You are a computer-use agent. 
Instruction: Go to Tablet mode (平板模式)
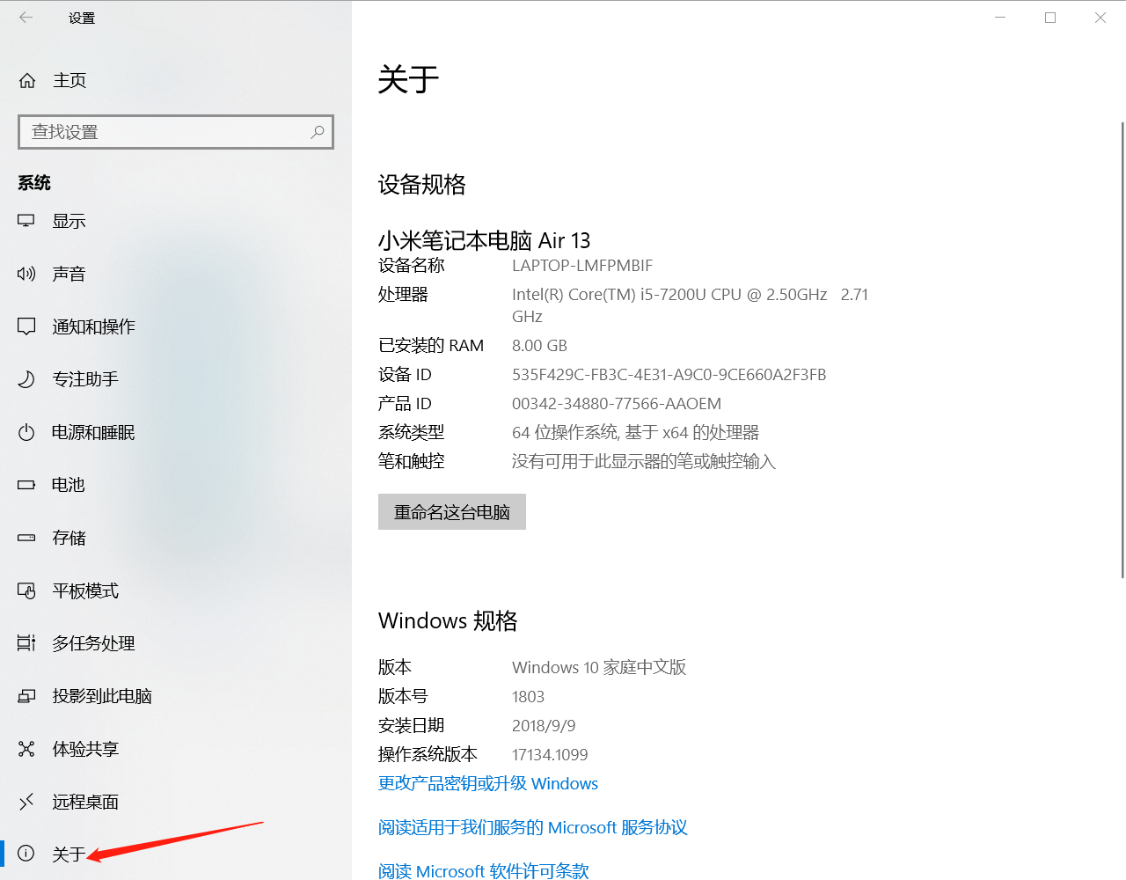pos(84,590)
